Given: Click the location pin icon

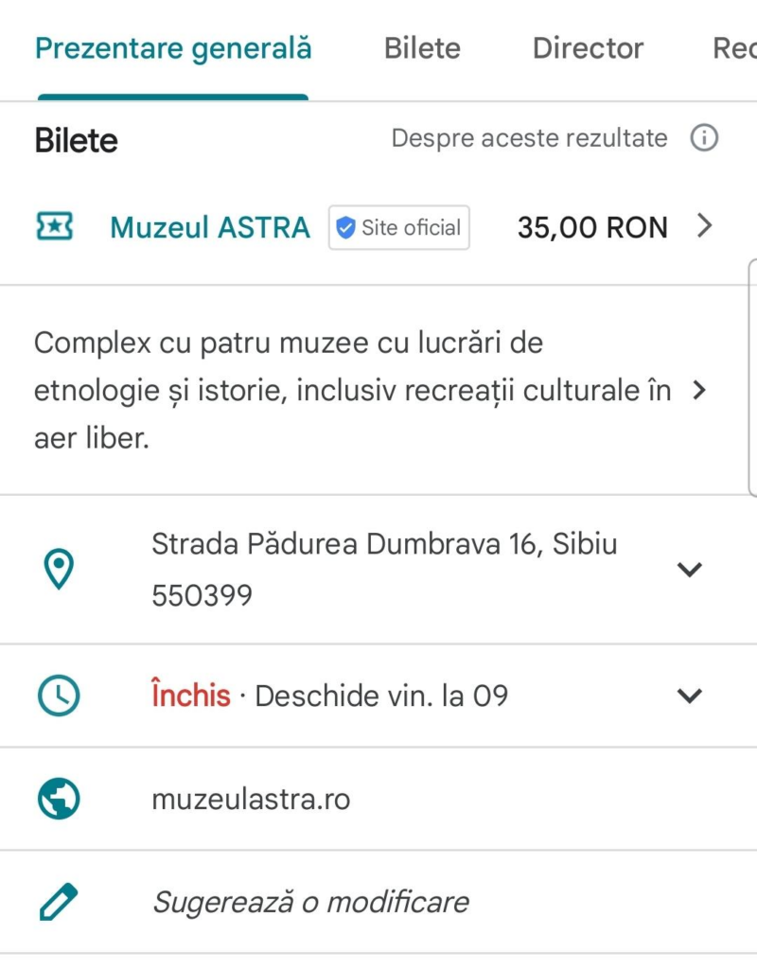Looking at the screenshot, I should (59, 570).
